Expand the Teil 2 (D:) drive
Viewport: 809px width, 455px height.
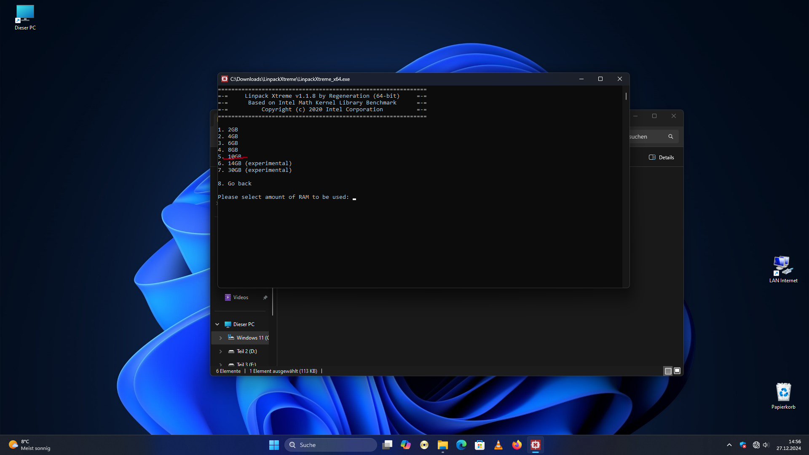click(220, 351)
